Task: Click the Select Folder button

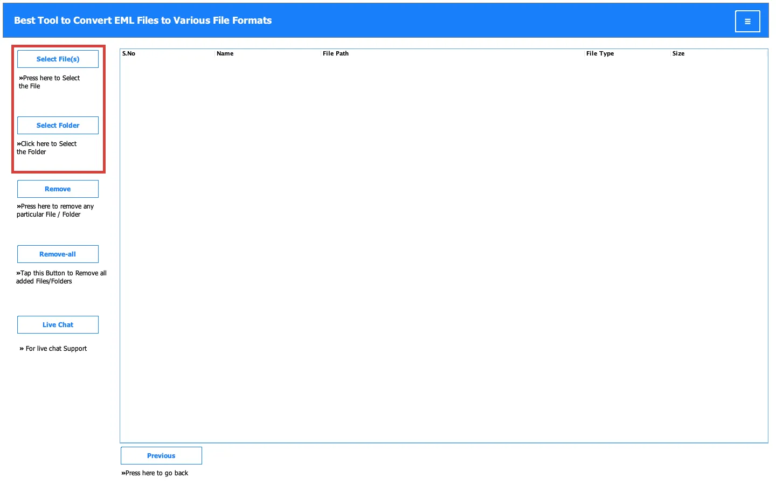Action: pos(58,125)
